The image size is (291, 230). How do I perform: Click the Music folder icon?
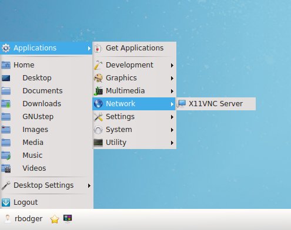[6, 155]
